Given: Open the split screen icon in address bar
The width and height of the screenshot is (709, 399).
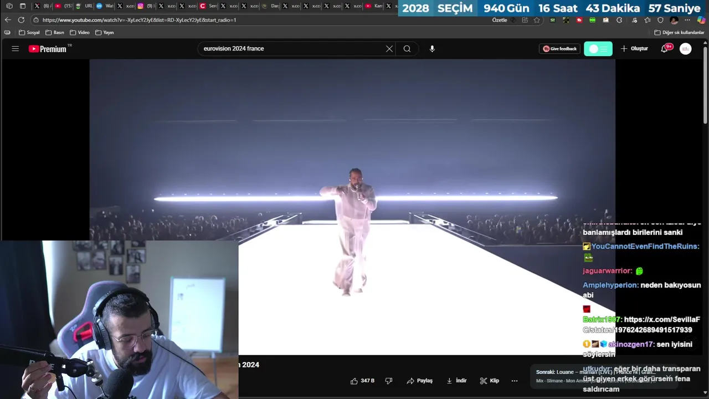Looking at the screenshot, I should (525, 20).
